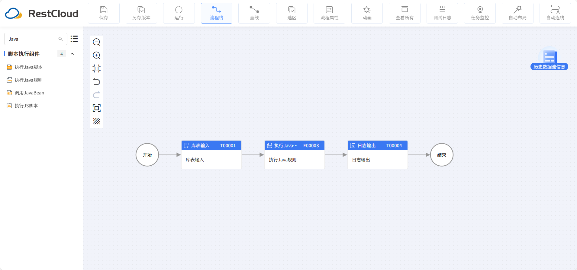Zoom out the canvas with minus magnifier
The height and width of the screenshot is (270, 577).
coord(97,42)
